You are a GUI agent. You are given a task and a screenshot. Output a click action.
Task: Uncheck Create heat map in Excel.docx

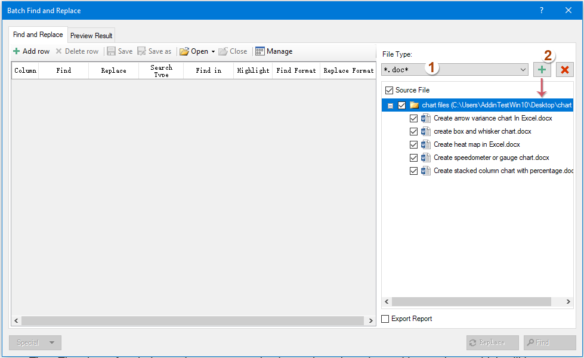click(x=413, y=144)
